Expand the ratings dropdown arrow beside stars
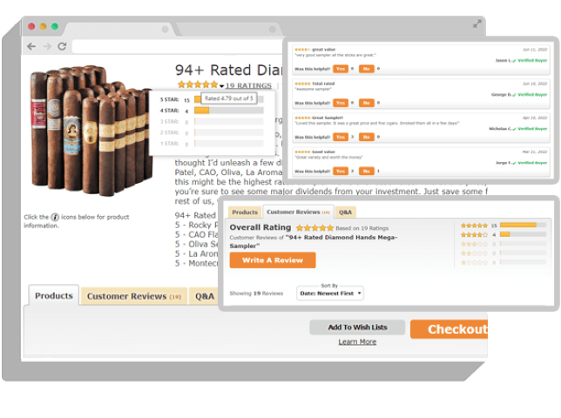561x418 pixels. pos(222,86)
